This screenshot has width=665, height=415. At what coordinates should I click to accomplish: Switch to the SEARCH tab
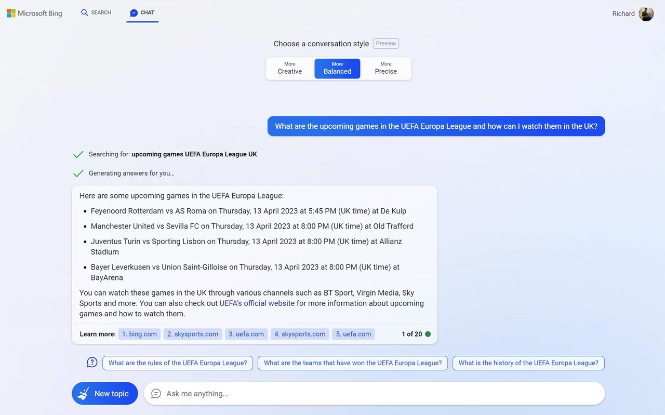coord(96,12)
